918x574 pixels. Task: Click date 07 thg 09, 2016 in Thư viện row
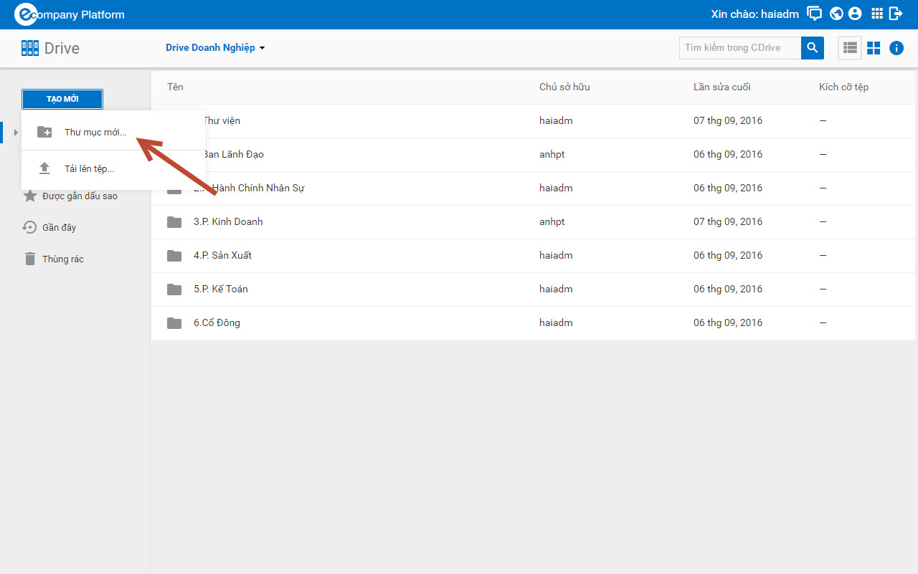pos(728,120)
